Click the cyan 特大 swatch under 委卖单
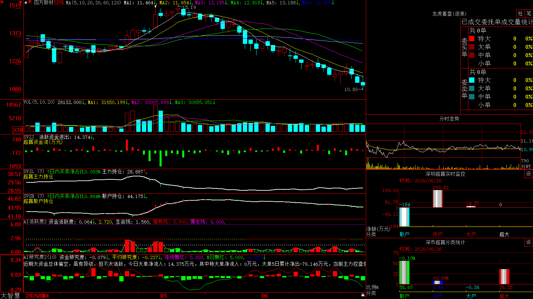533x299 pixels. [472, 80]
